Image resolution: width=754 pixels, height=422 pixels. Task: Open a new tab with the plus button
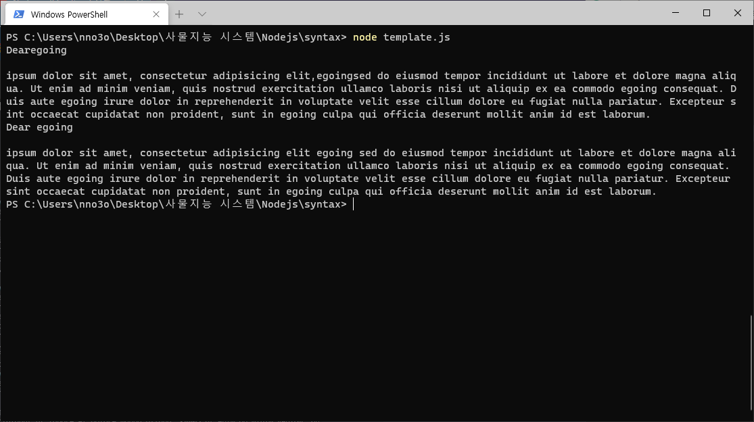tap(179, 14)
